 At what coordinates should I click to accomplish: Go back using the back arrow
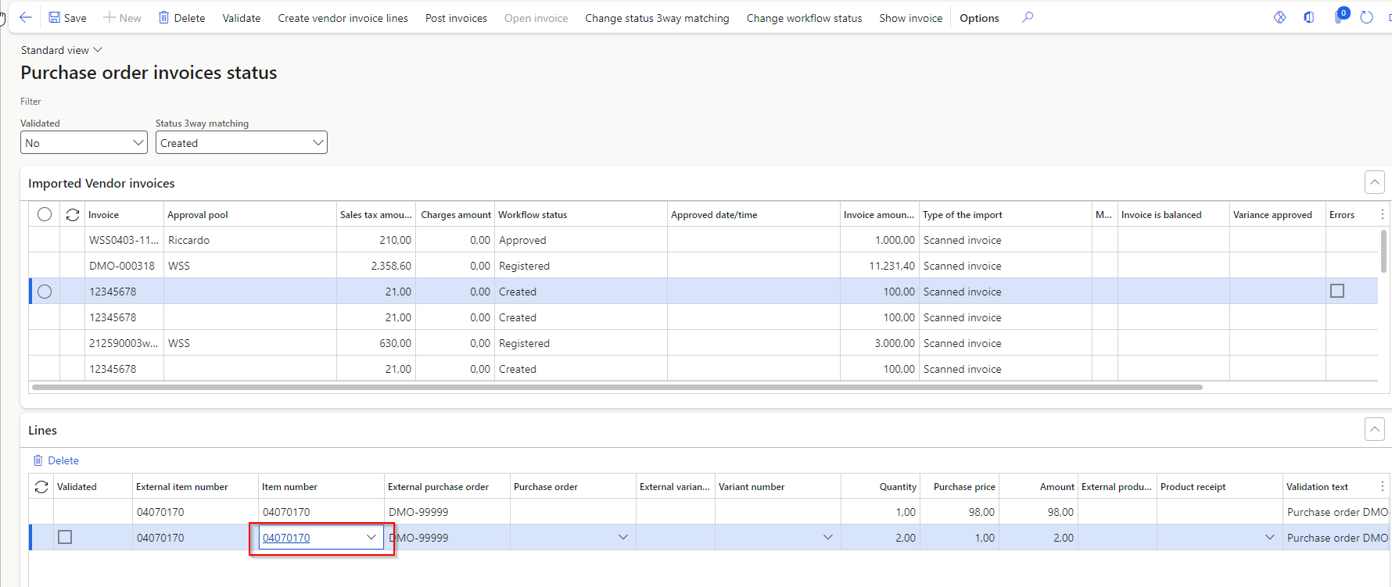point(25,17)
